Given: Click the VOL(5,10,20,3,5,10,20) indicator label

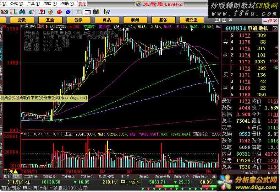Looking at the screenshot, I should click(x=41, y=134).
